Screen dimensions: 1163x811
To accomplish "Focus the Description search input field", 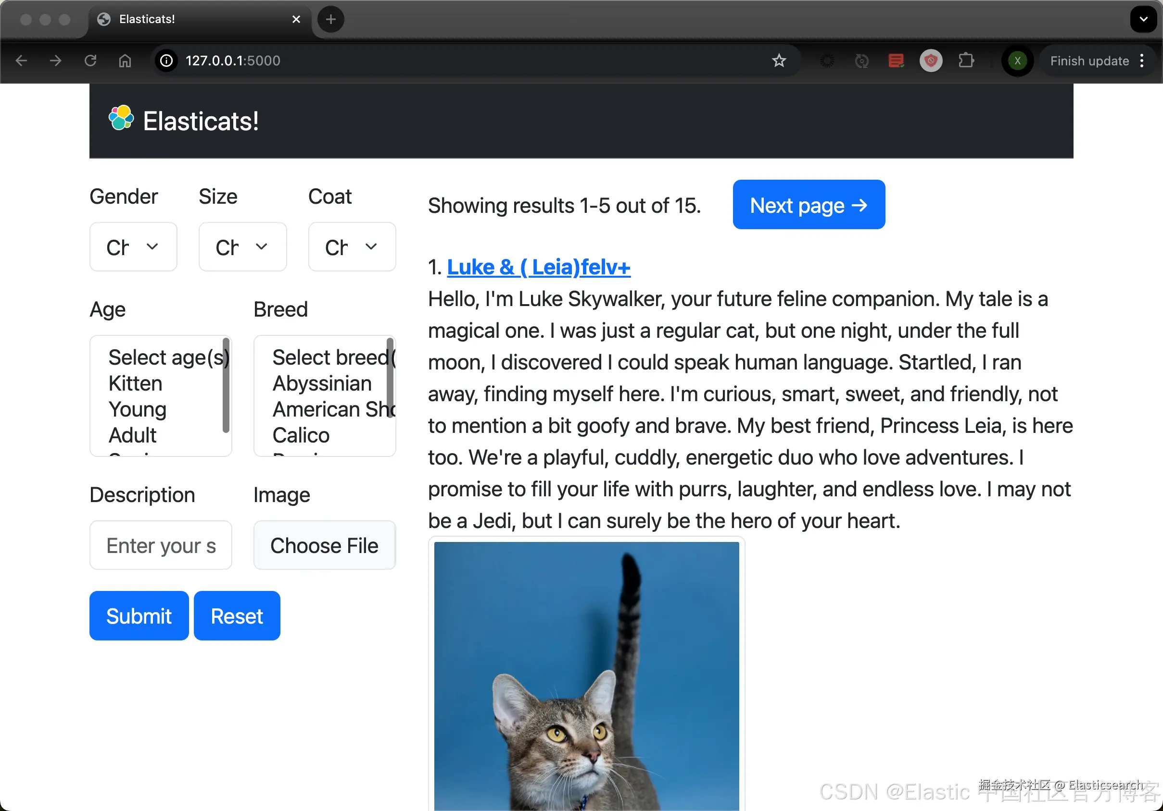I will tap(161, 545).
